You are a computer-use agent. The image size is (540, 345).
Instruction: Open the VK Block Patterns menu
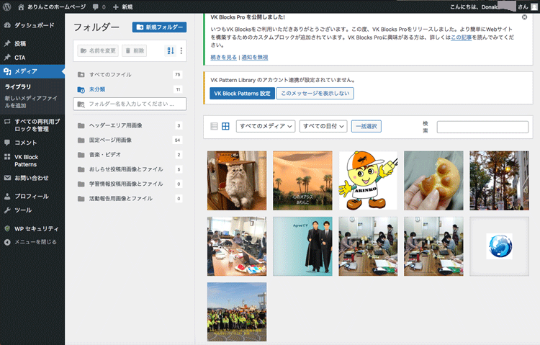(30, 161)
